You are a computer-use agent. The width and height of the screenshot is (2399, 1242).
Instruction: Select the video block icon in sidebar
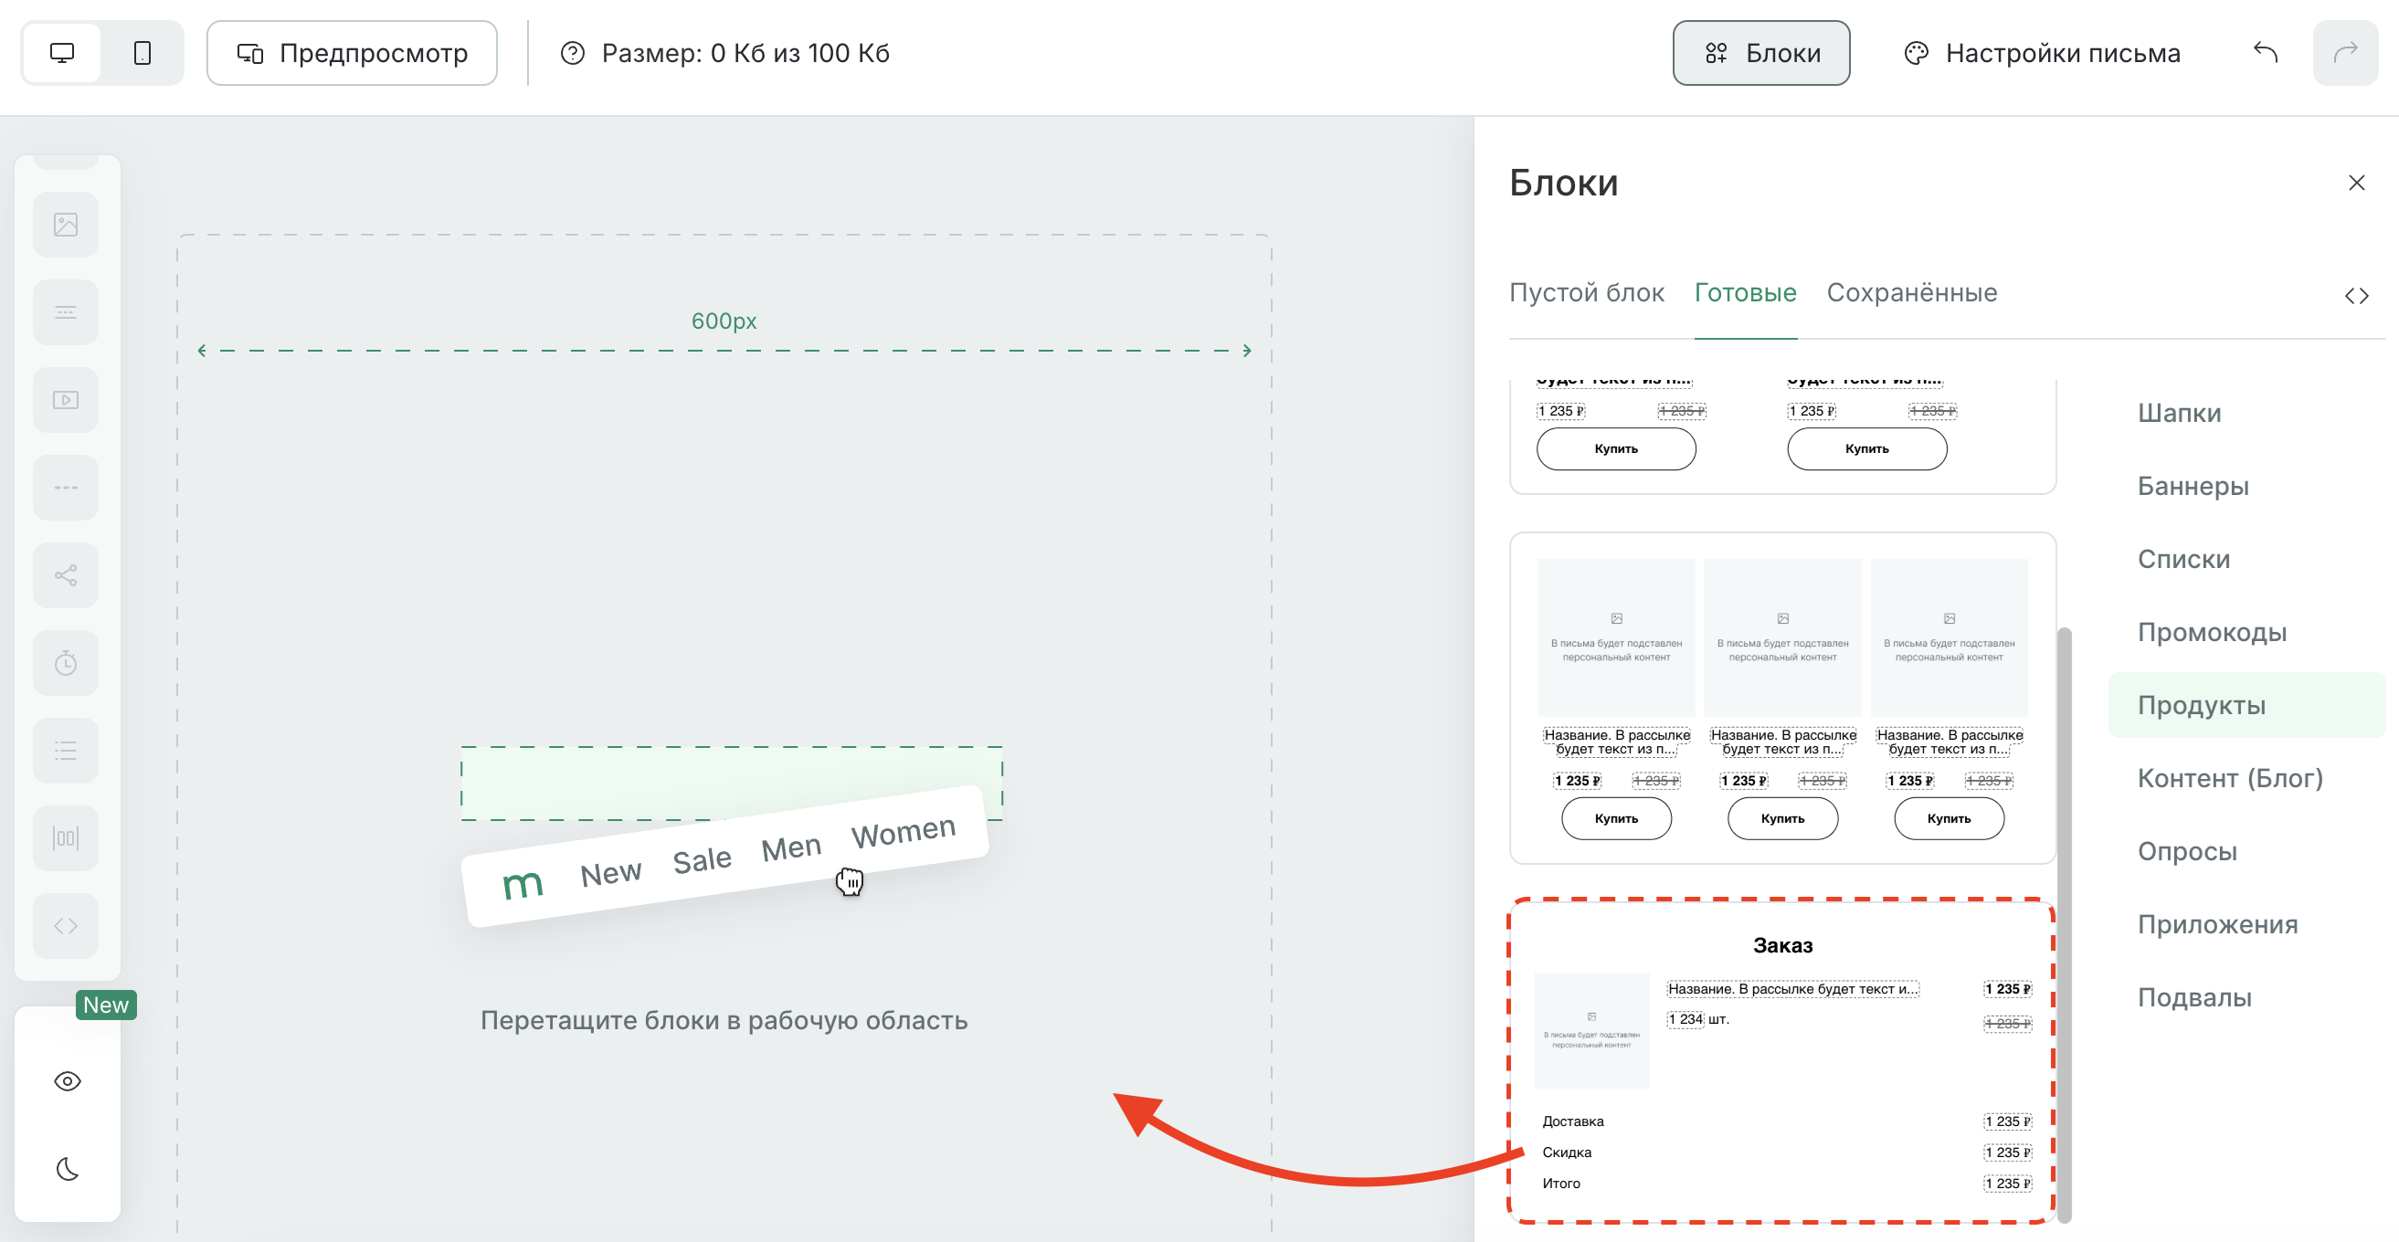[x=65, y=400]
